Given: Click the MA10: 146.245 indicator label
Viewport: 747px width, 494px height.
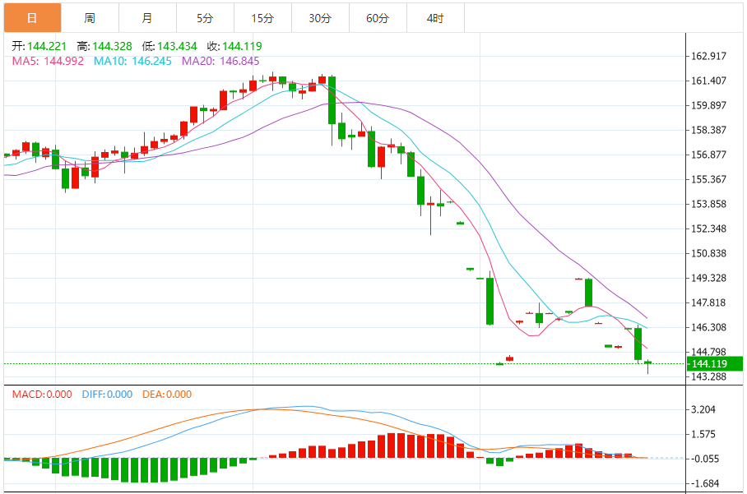Looking at the screenshot, I should (x=132, y=62).
